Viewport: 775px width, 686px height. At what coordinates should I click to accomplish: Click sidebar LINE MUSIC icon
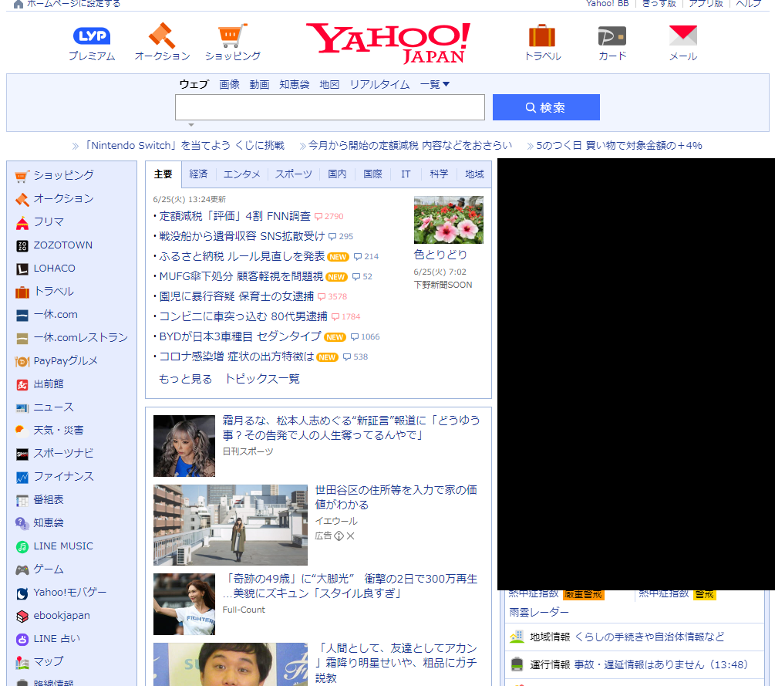[x=22, y=546]
